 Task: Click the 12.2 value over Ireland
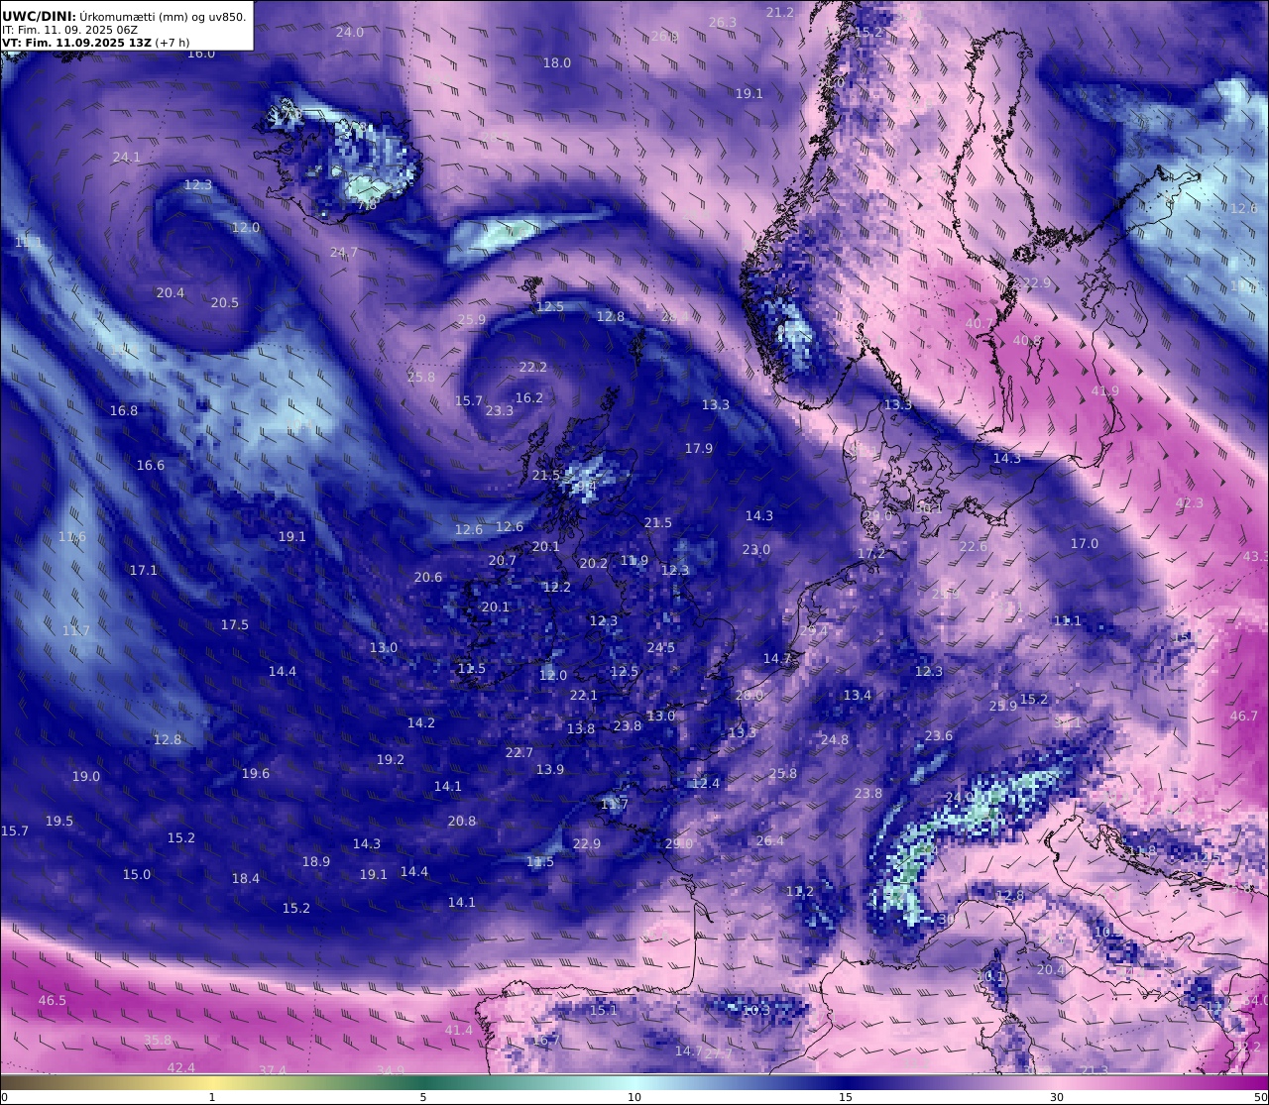557,587
